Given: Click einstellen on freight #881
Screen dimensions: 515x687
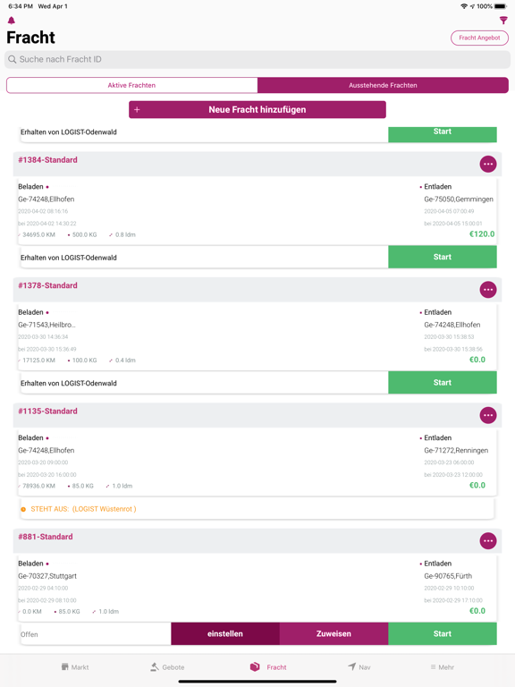Looking at the screenshot, I should (225, 634).
